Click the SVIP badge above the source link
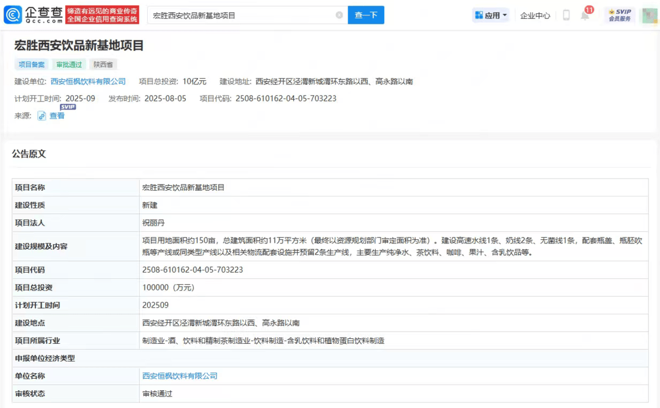Screen dimensions: 660x408 tap(68, 107)
